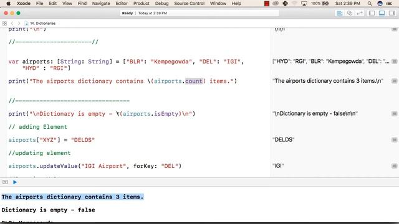
Task: Toggle the Navigator panel
Action: [x=372, y=13]
